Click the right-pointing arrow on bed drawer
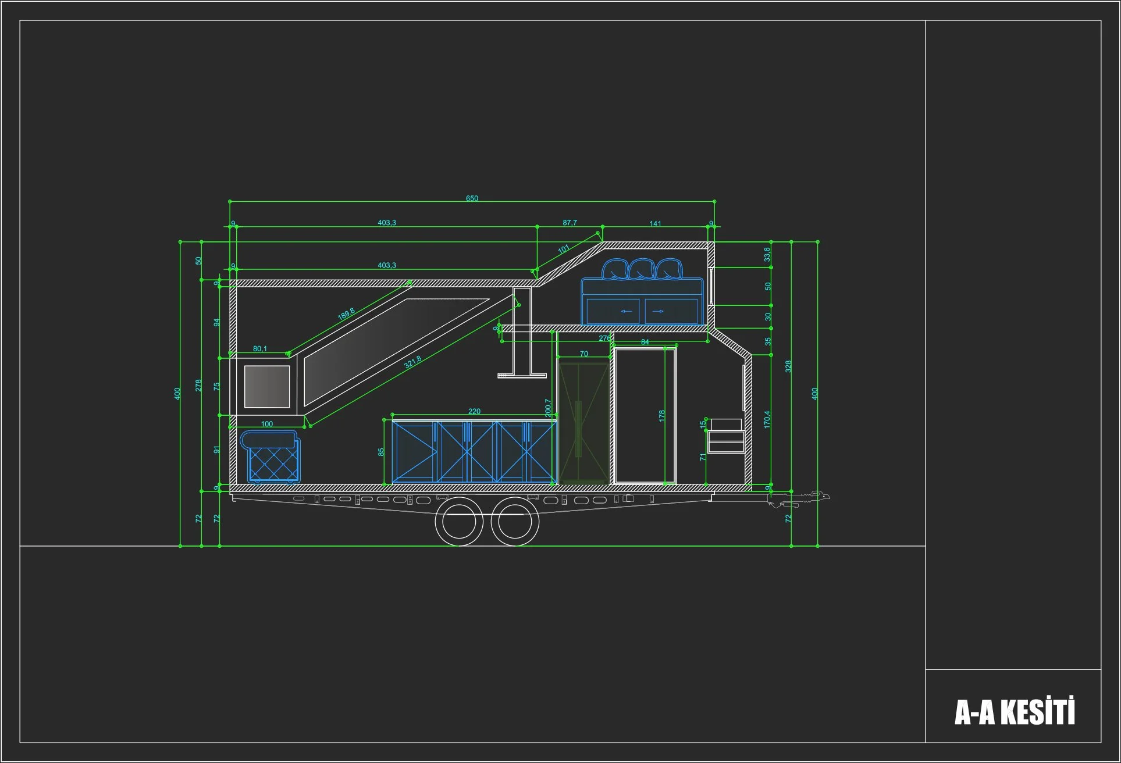This screenshot has height=763, width=1121. coord(658,312)
